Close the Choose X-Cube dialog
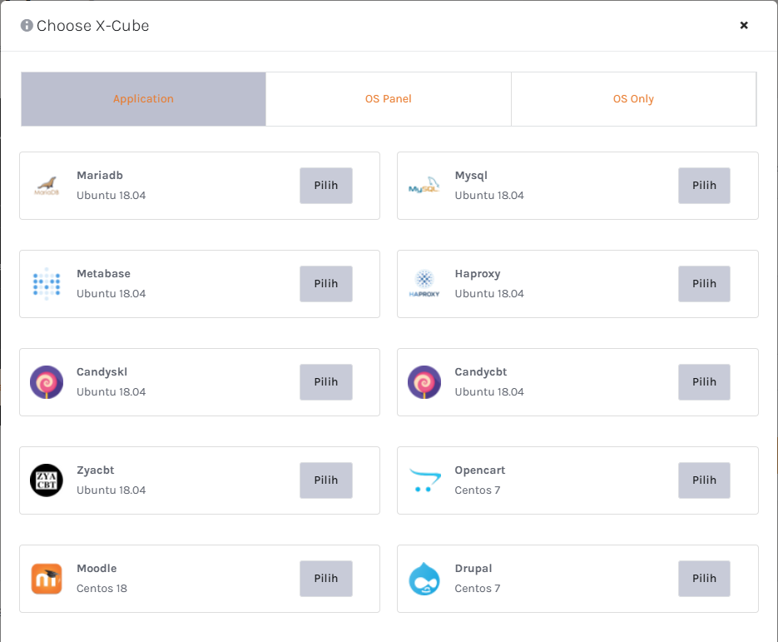This screenshot has width=778, height=642. (744, 25)
